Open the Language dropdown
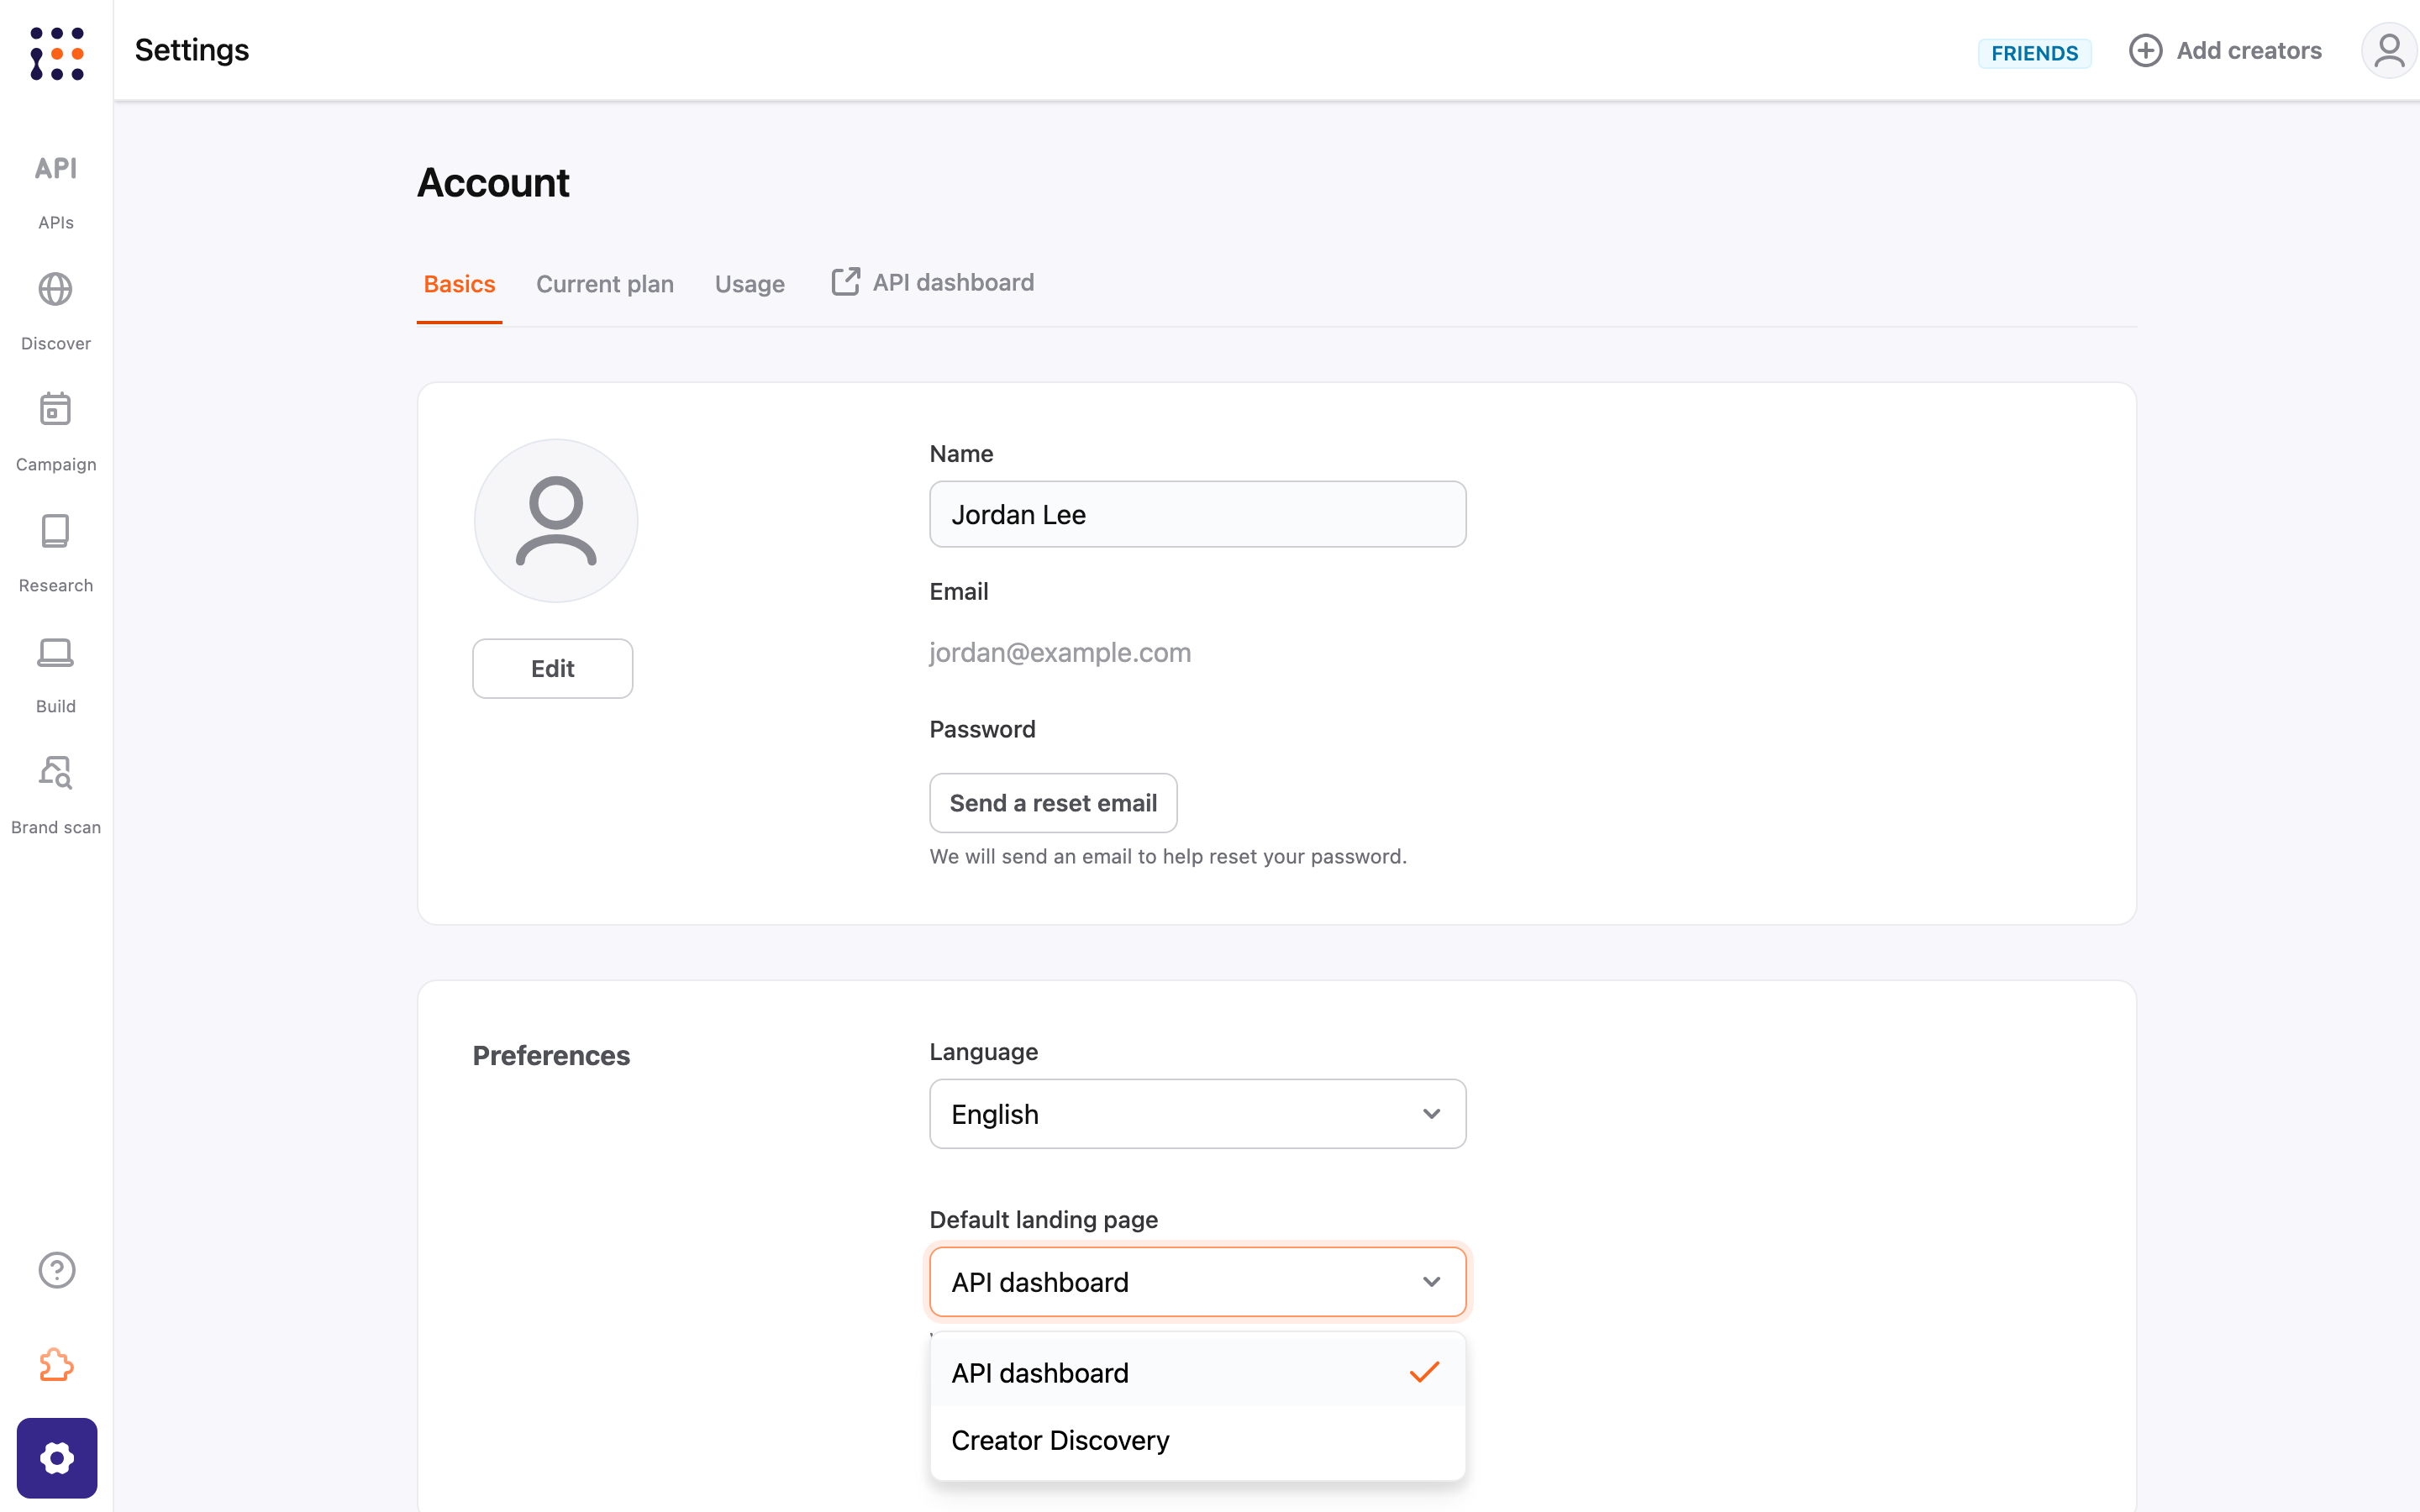 [x=1198, y=1114]
